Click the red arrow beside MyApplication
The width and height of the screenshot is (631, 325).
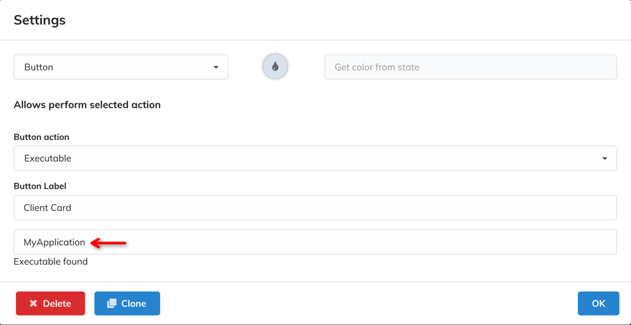tap(108, 243)
